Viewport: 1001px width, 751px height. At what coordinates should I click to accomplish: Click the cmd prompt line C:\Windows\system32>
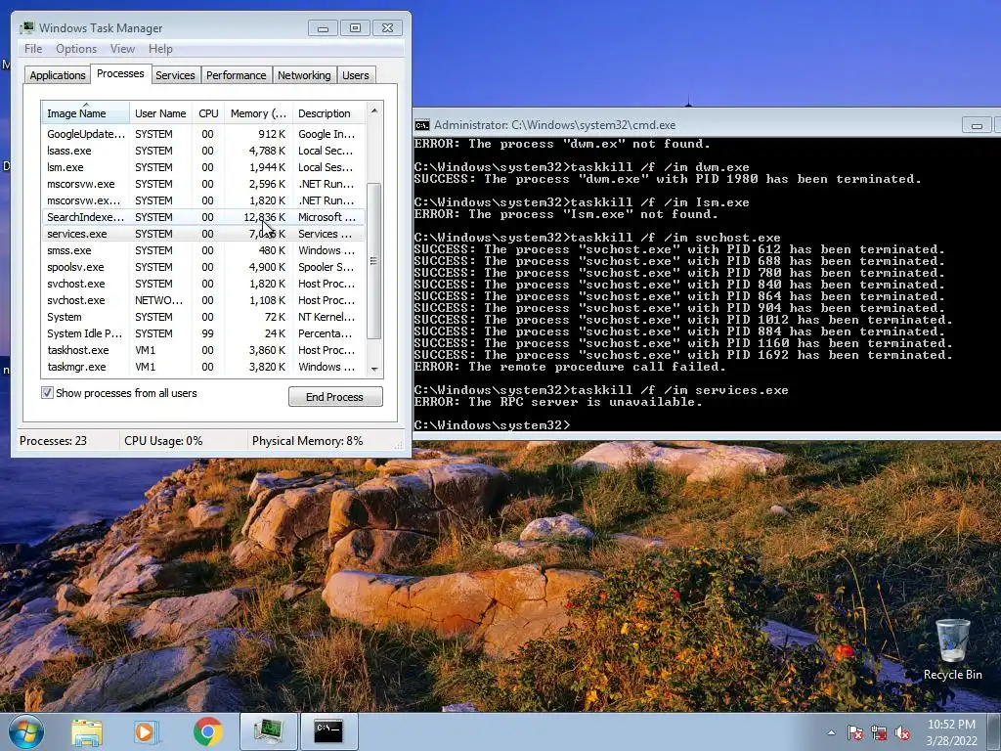(493, 425)
